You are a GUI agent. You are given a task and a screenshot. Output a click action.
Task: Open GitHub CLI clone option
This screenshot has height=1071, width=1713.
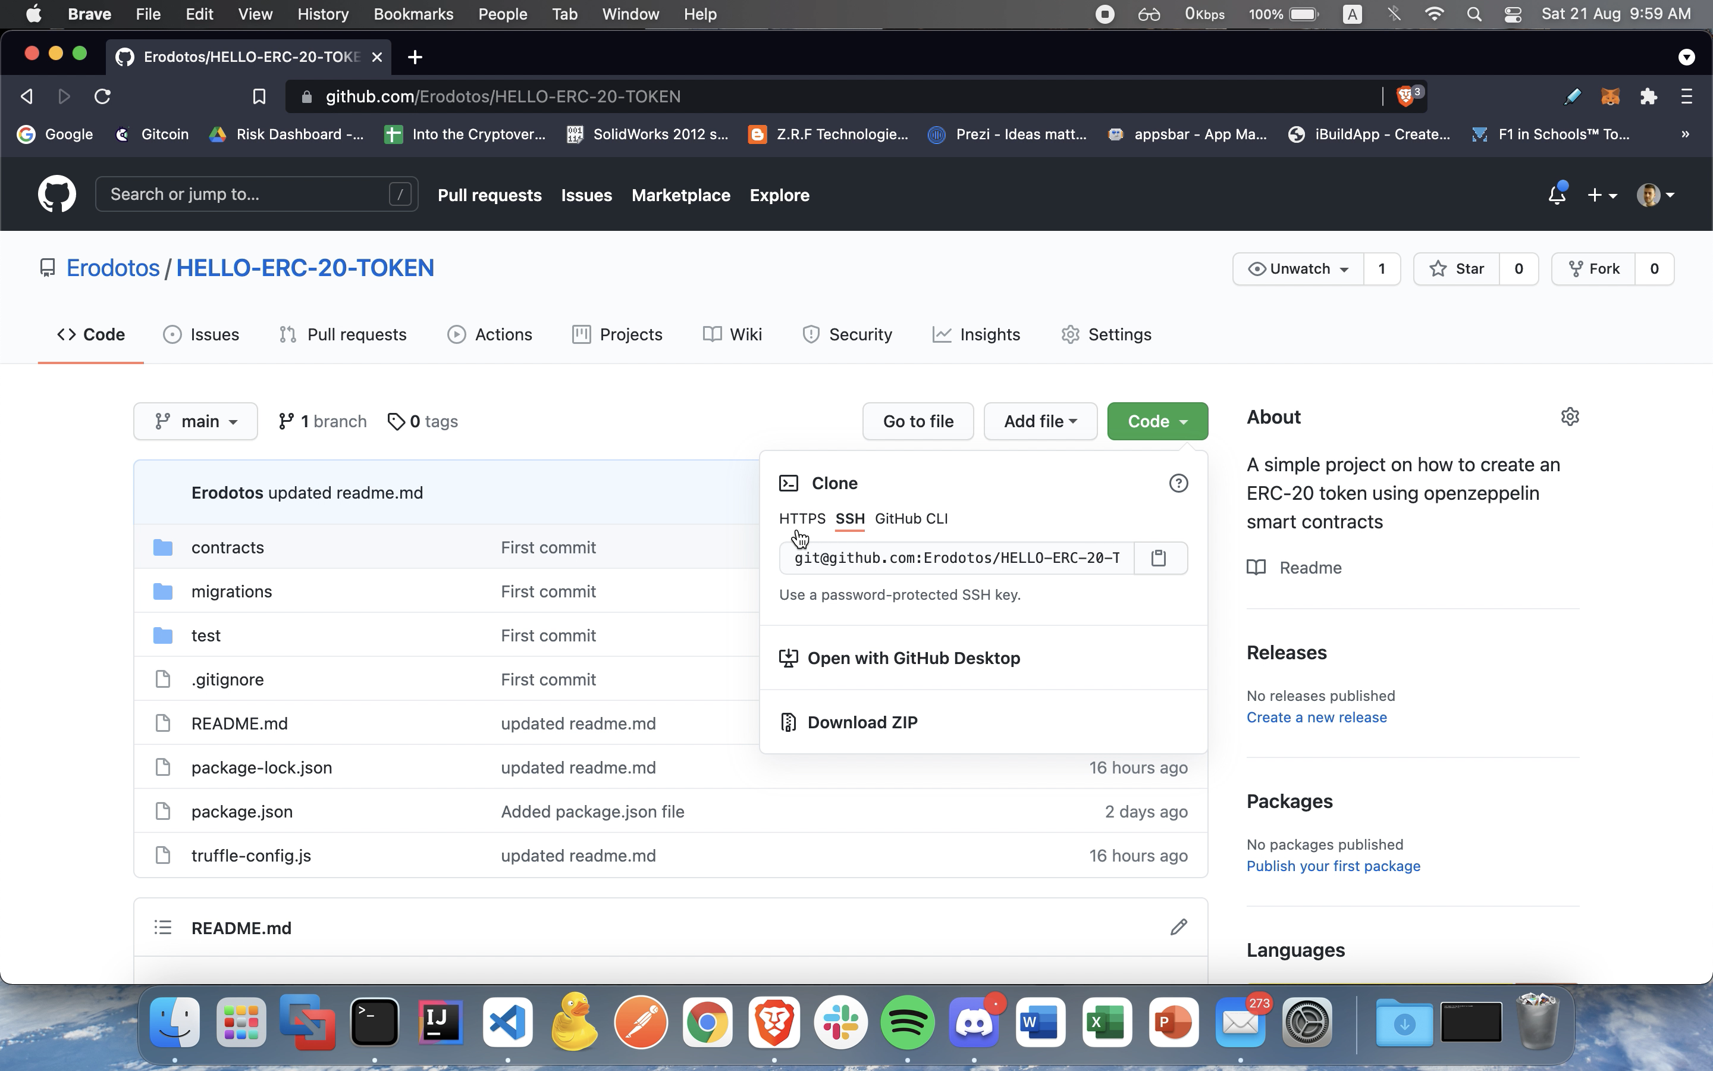[x=911, y=518]
